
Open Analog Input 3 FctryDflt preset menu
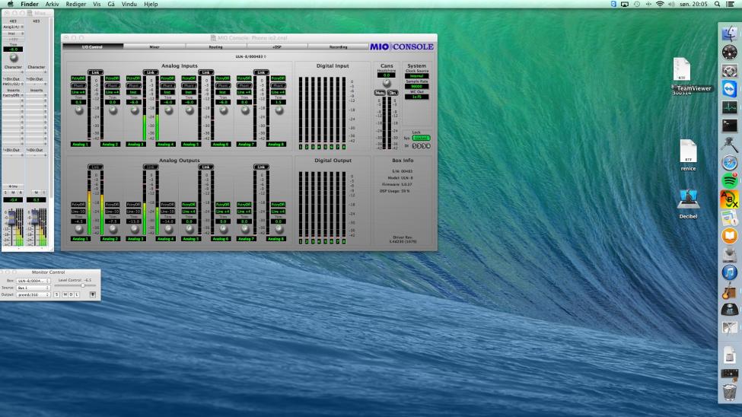pos(133,78)
